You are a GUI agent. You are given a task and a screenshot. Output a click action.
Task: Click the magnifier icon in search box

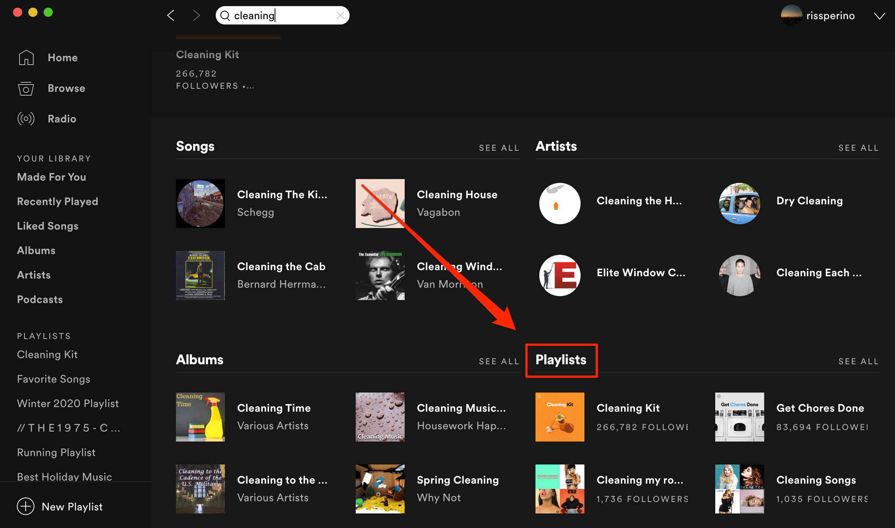point(225,15)
